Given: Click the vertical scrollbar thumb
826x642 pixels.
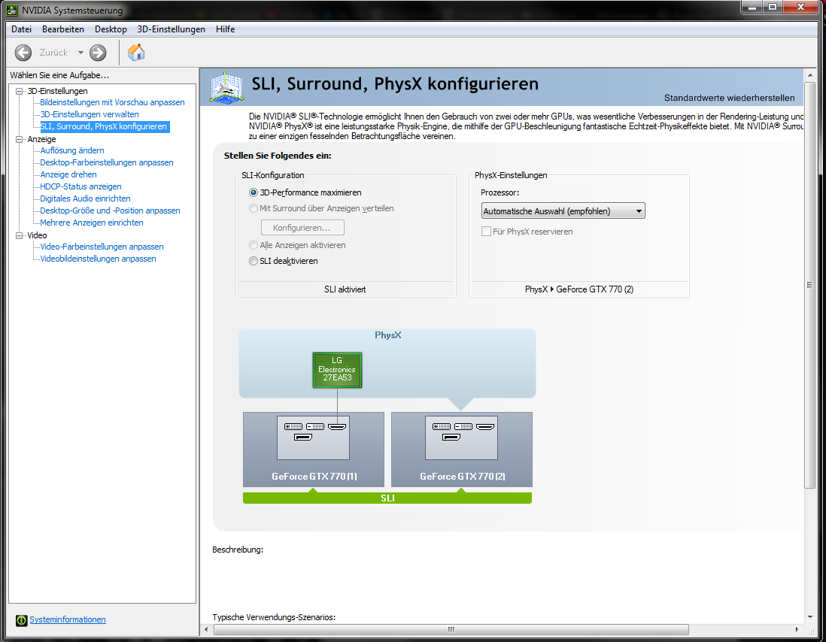Looking at the screenshot, I should pyautogui.click(x=810, y=285).
